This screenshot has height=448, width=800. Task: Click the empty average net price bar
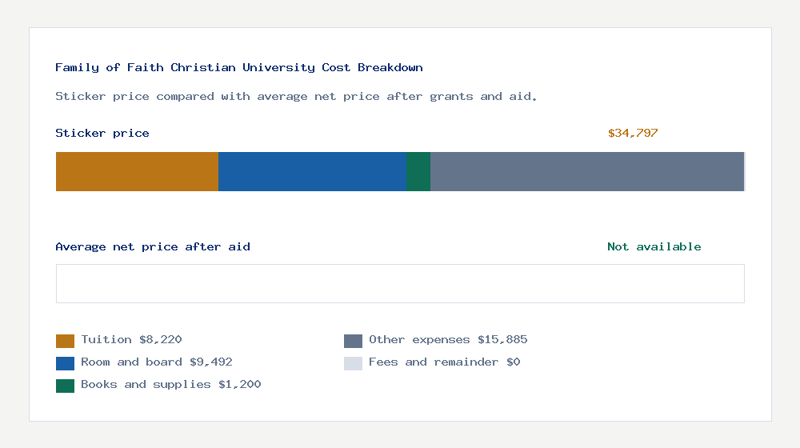400,284
